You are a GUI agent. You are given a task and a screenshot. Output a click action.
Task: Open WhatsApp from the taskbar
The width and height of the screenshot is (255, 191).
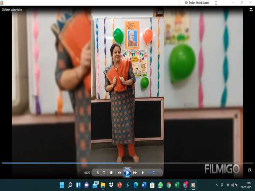click(x=161, y=185)
